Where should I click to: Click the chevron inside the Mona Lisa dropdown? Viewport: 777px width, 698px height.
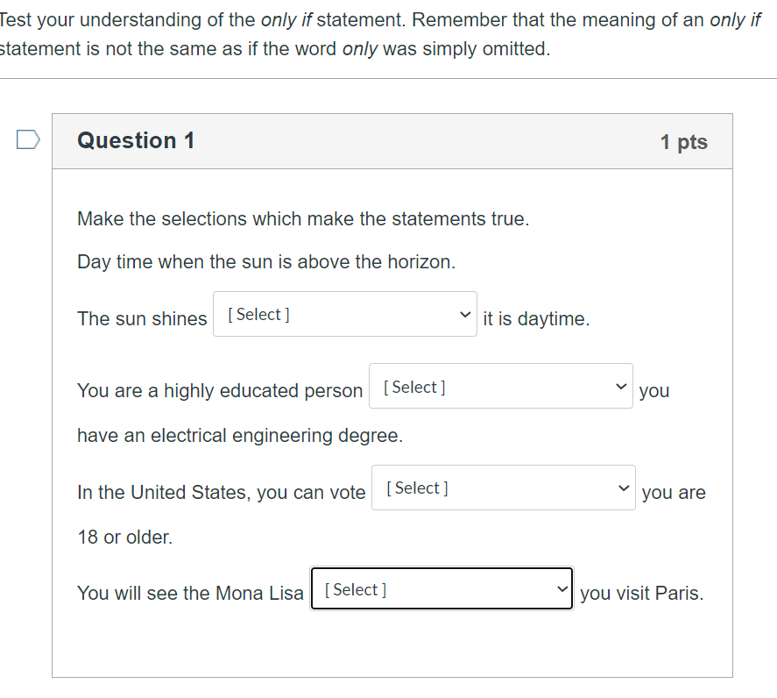[x=562, y=588]
